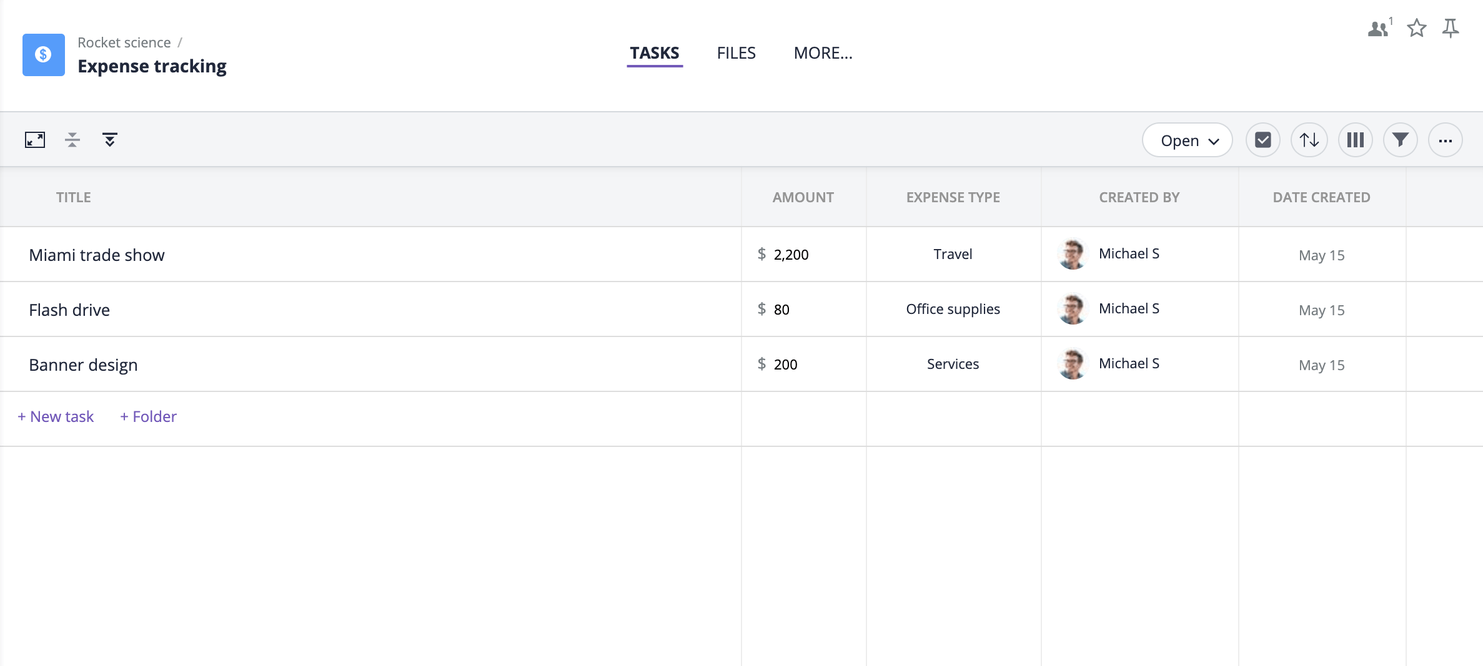The width and height of the screenshot is (1483, 666).
Task: Click Michael S avatar in Flash drive row
Action: (1073, 309)
